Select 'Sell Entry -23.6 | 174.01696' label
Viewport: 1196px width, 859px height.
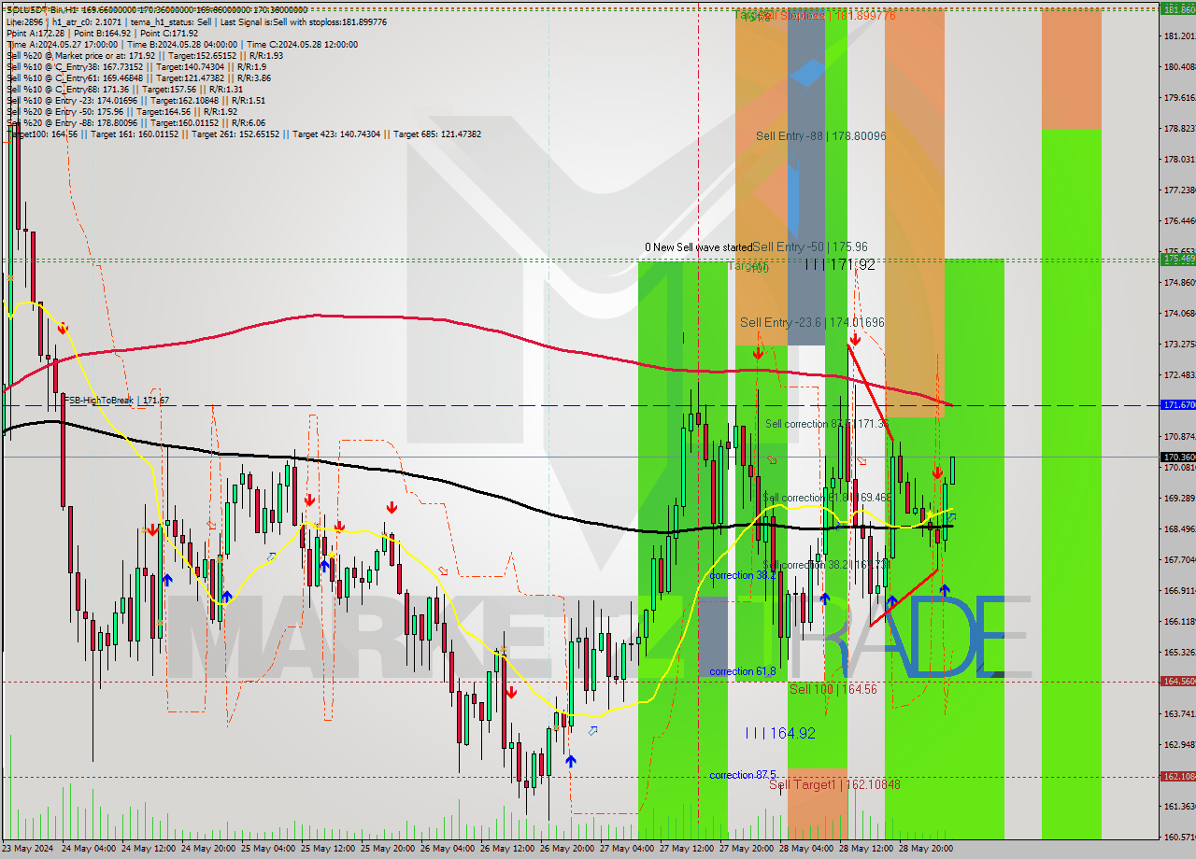coord(812,322)
